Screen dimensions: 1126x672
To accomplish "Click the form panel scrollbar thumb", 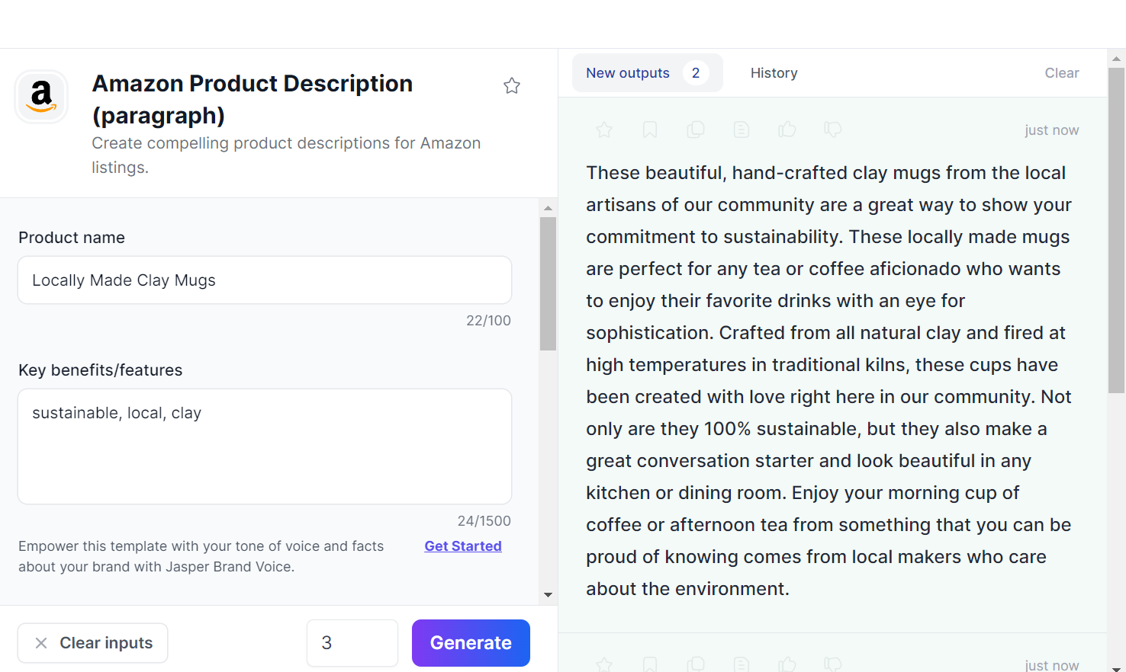I will [548, 283].
